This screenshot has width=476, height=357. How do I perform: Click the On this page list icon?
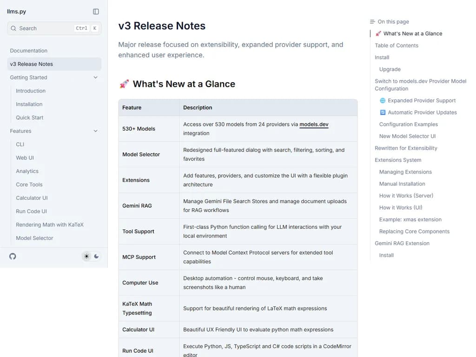tap(372, 22)
